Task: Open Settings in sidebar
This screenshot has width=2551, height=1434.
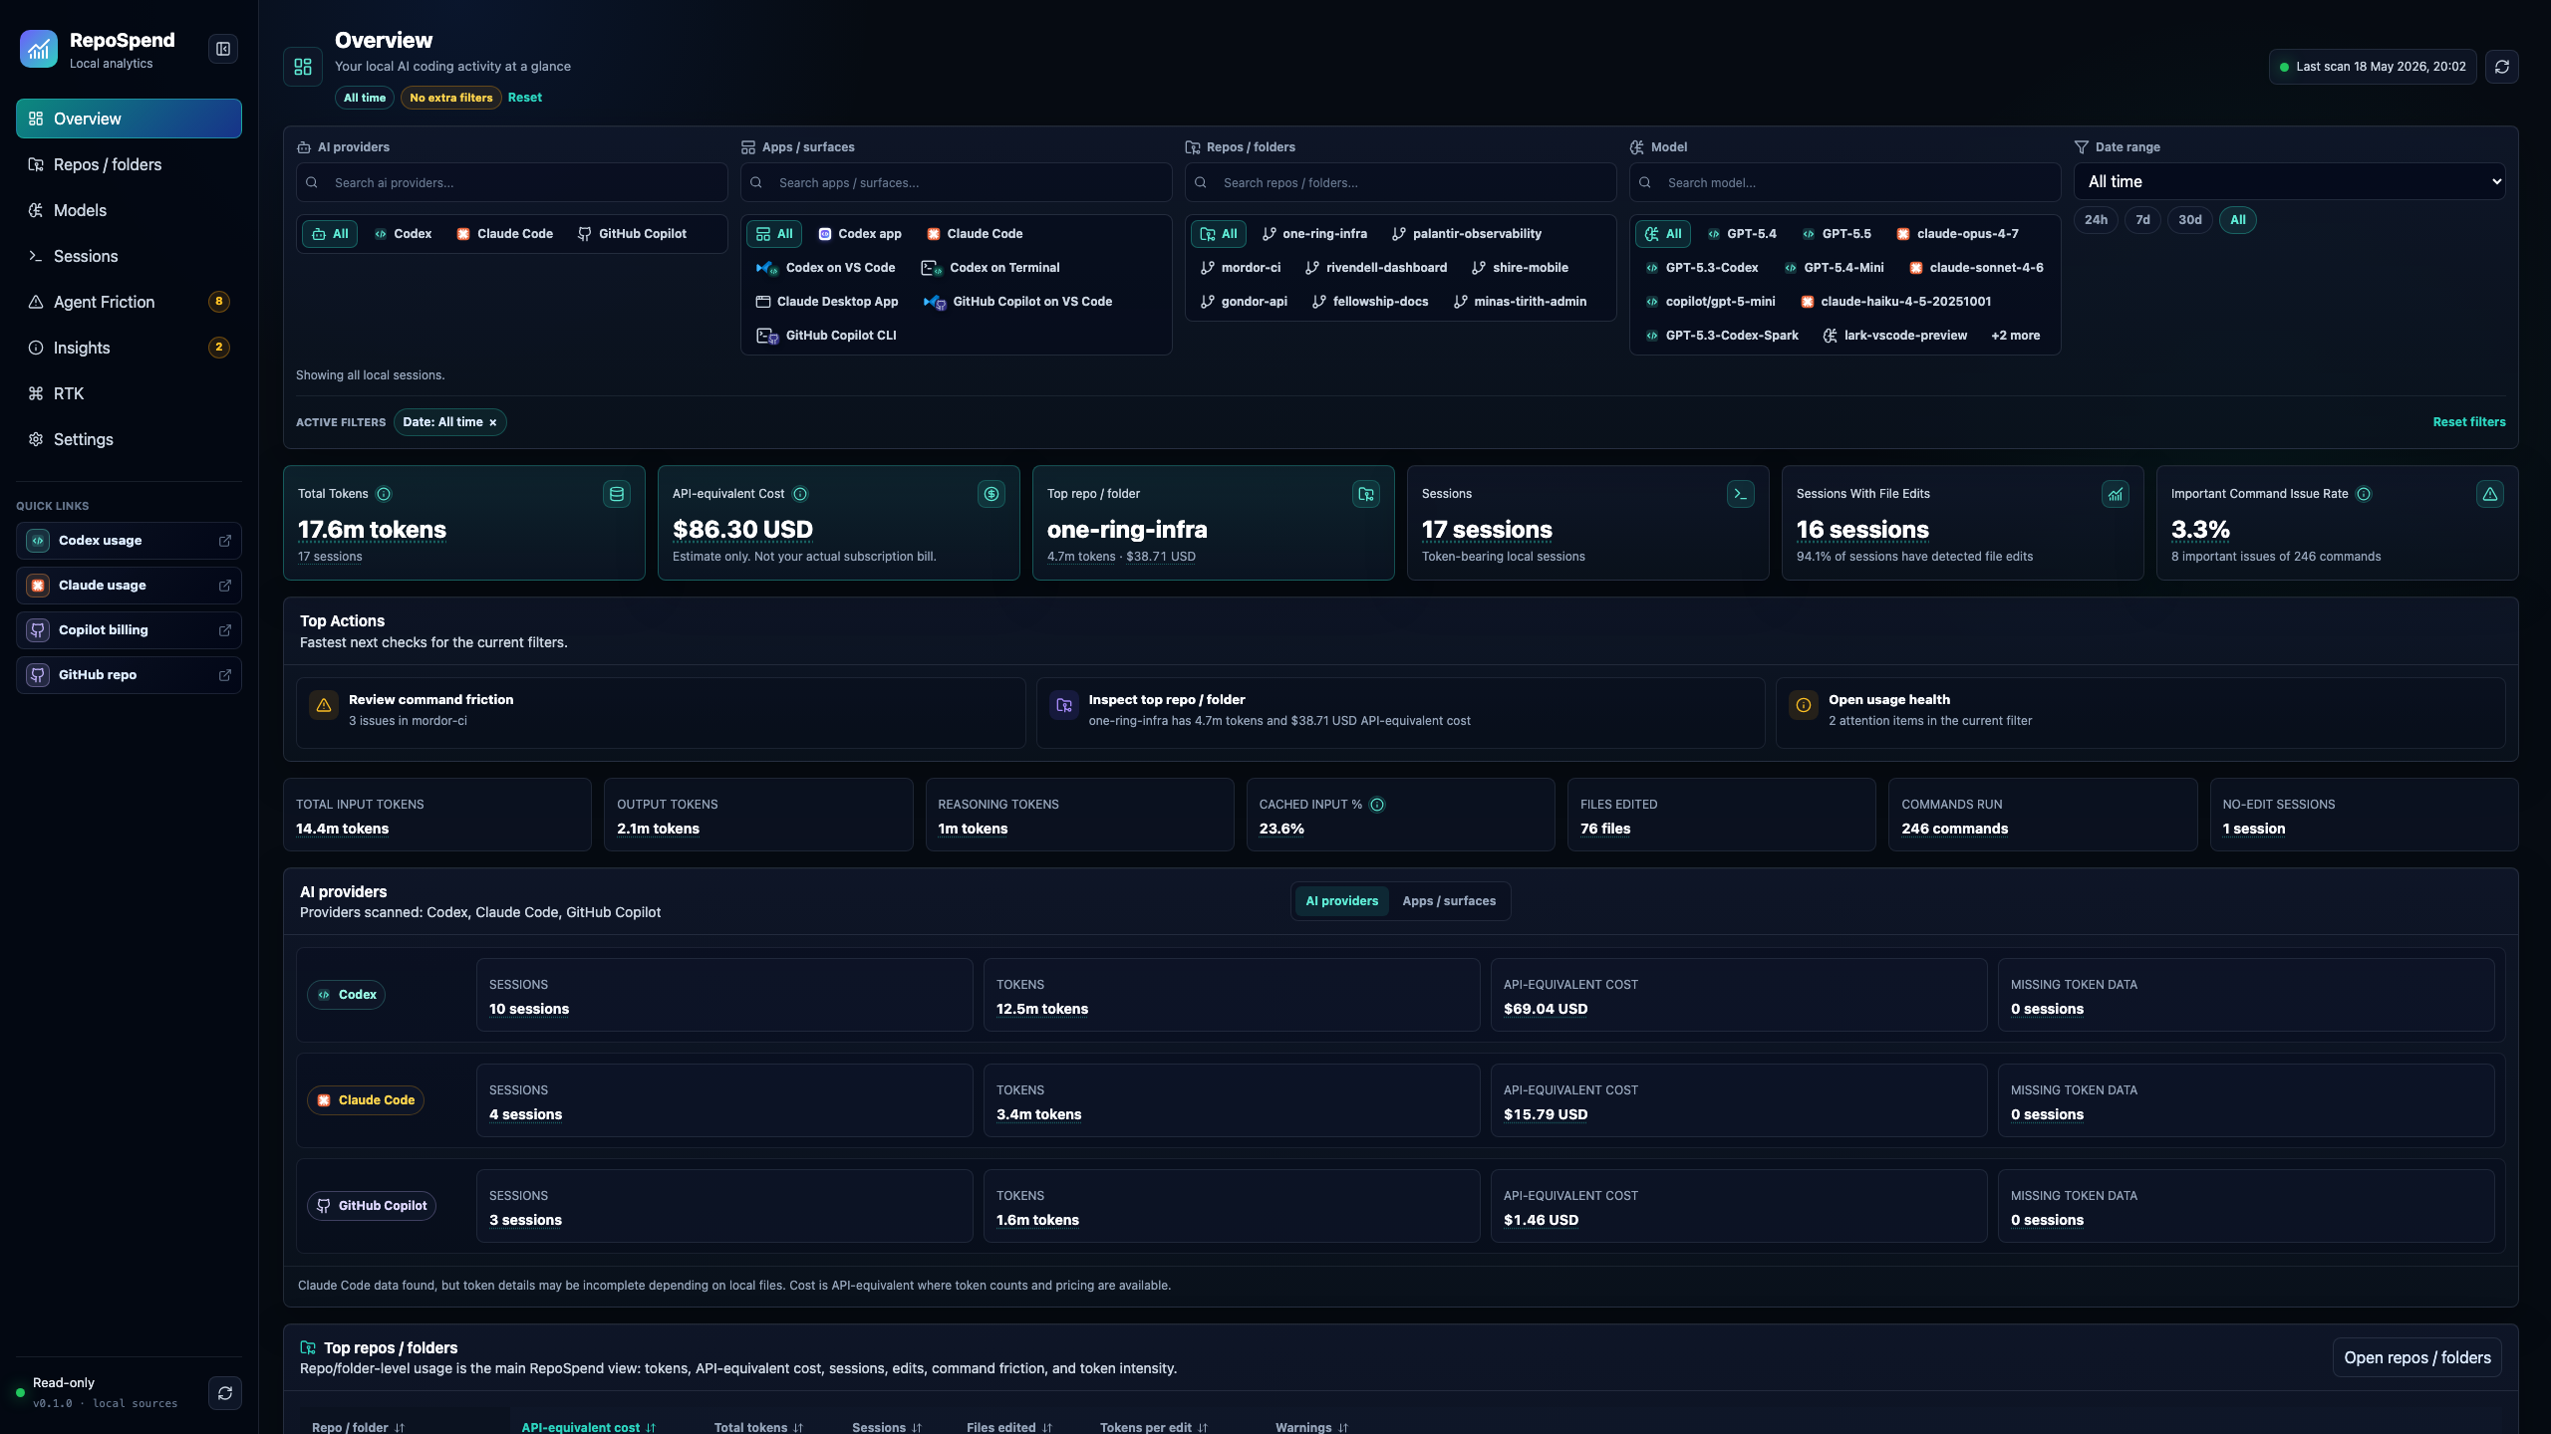Action: pos(129,439)
